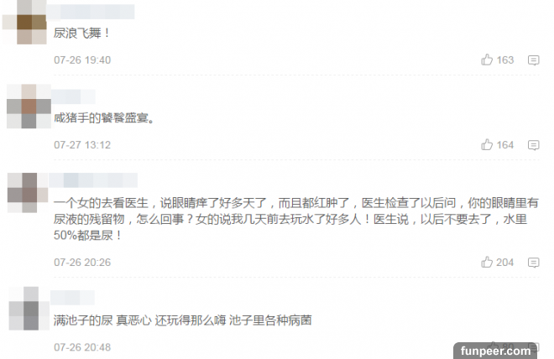Open replies on the 尿浪飞舞 comment
Viewport: 554px width, 359px height.
tap(534, 60)
